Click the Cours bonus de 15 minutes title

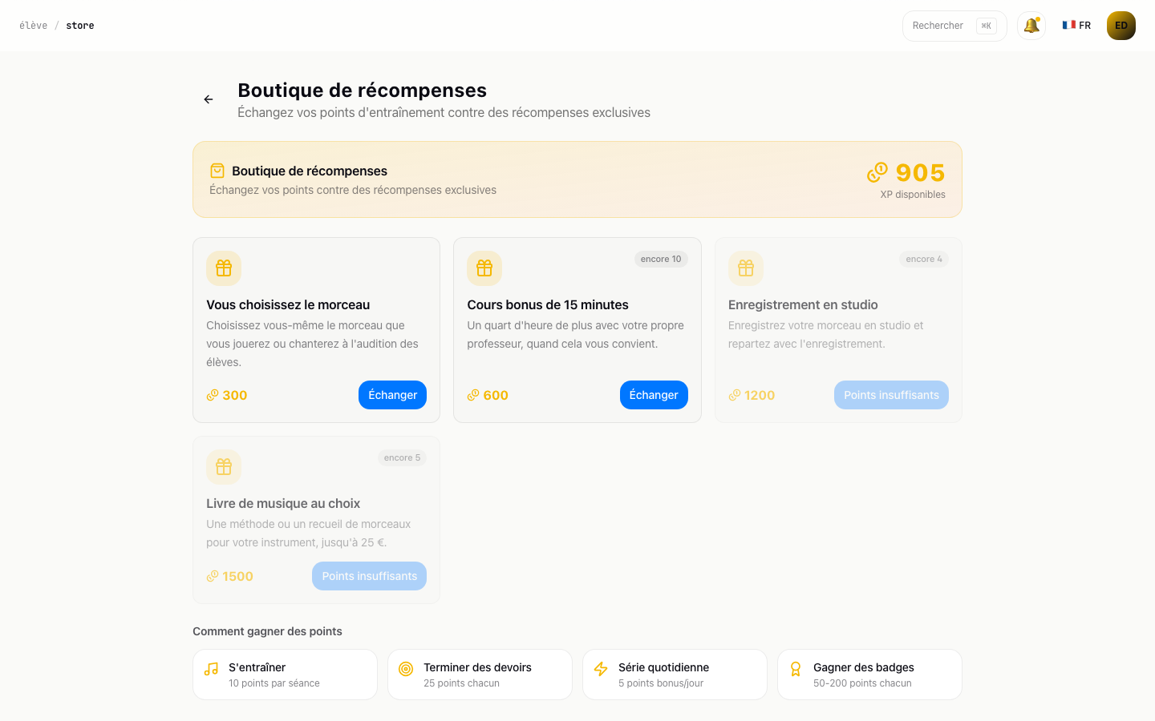548,304
